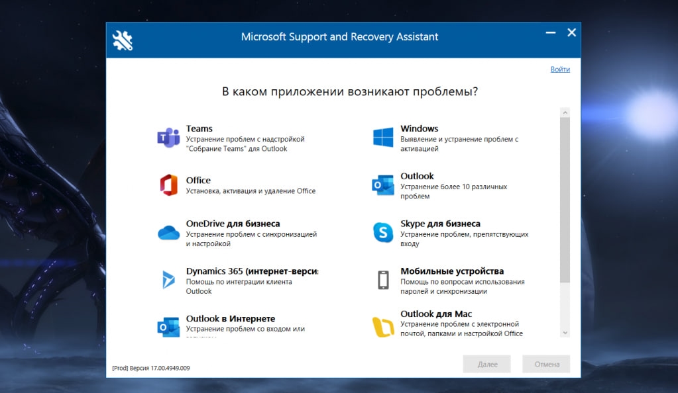Click the Skype для бизнеса icon
Image resolution: width=678 pixels, height=393 pixels.
point(382,231)
